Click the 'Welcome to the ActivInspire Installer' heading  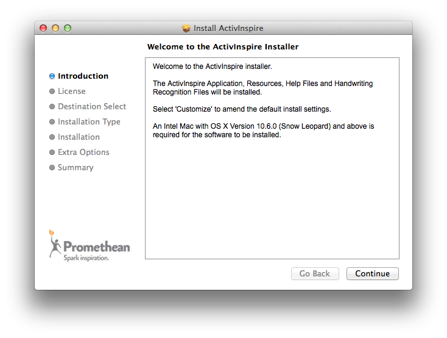tap(223, 46)
